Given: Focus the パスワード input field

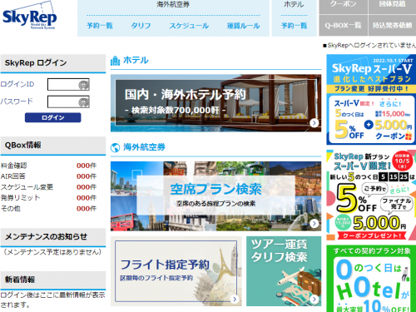Looking at the screenshot, I should pyautogui.click(x=68, y=102).
